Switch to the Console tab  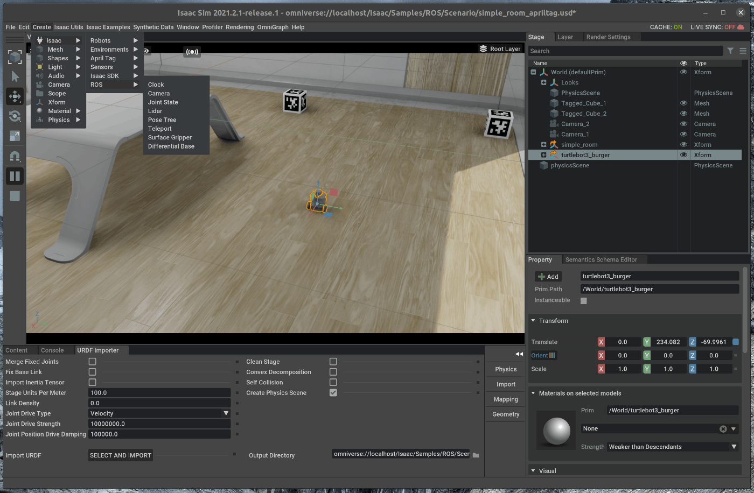pyautogui.click(x=52, y=350)
